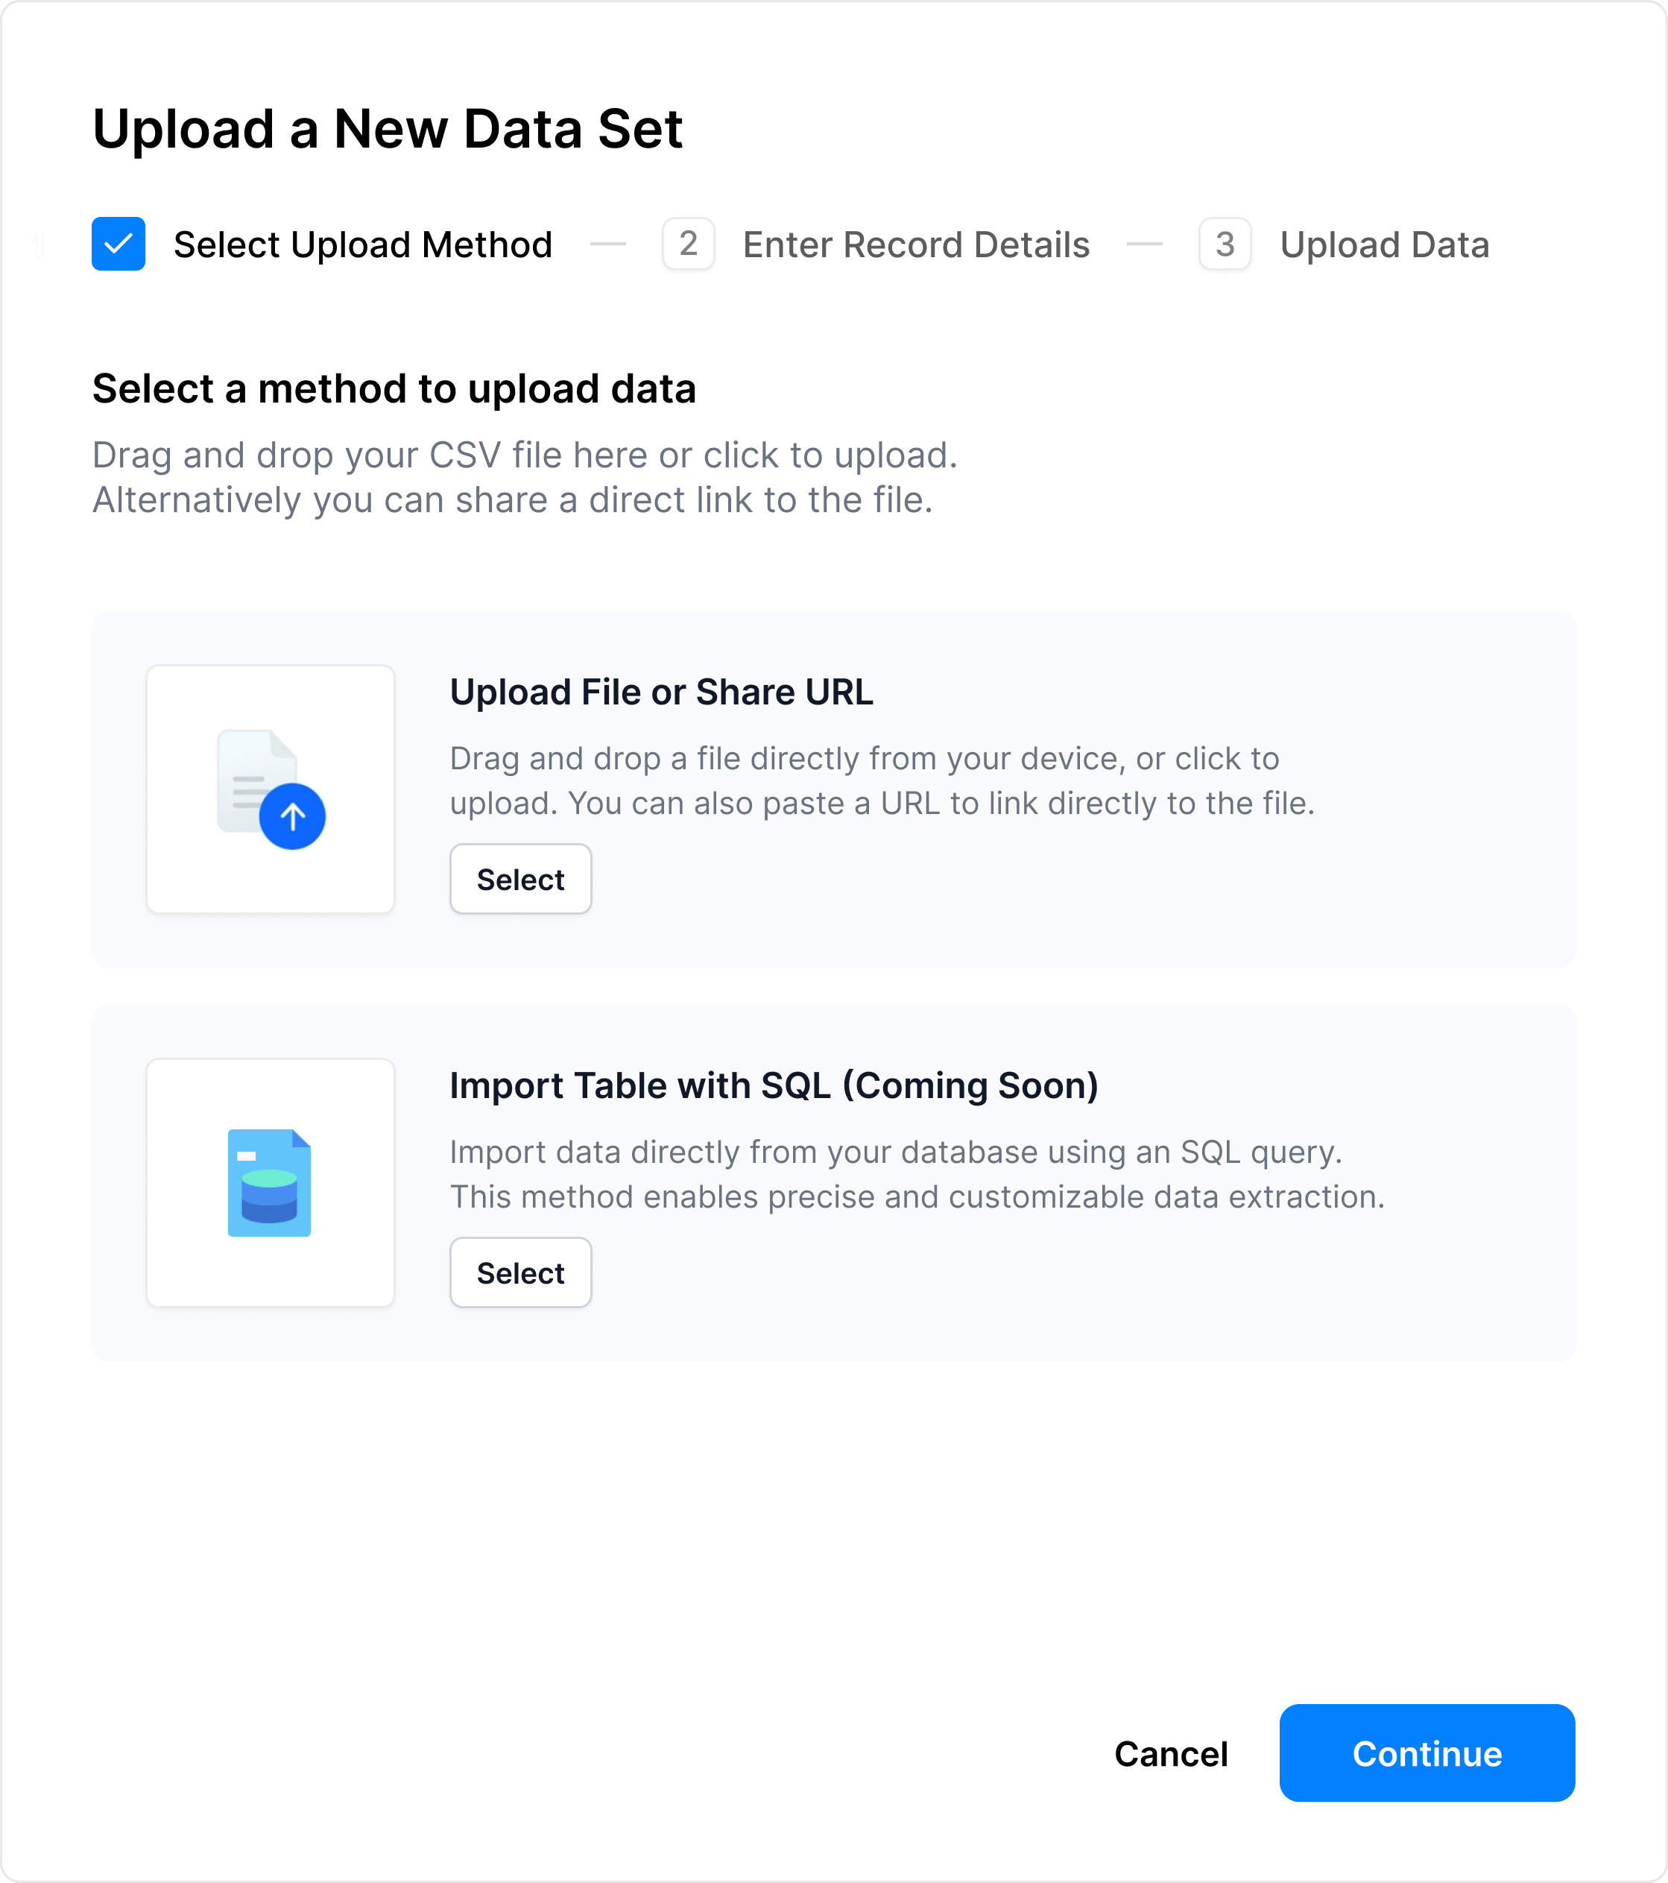The image size is (1668, 1883).
Task: Click the SQL database file icon
Action: [x=269, y=1182]
